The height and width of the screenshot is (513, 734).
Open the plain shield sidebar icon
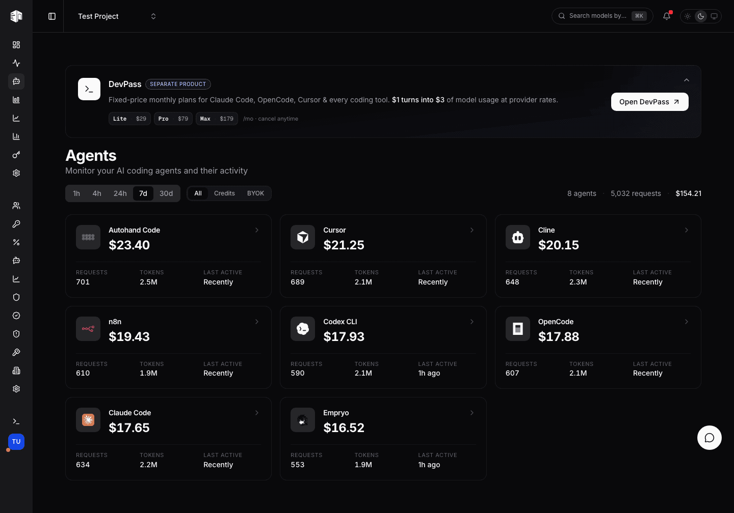click(x=16, y=297)
